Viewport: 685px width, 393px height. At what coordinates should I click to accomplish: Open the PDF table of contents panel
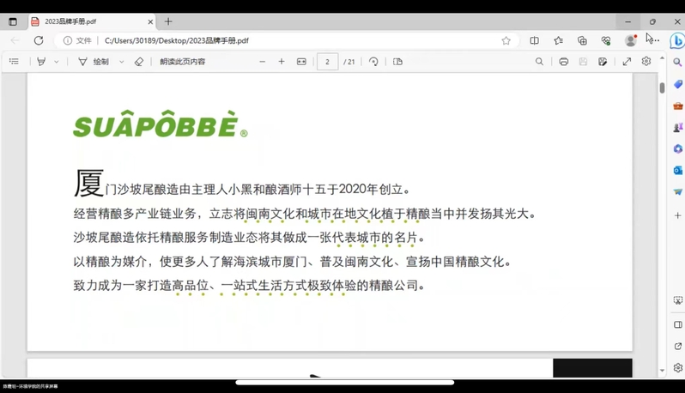[14, 62]
